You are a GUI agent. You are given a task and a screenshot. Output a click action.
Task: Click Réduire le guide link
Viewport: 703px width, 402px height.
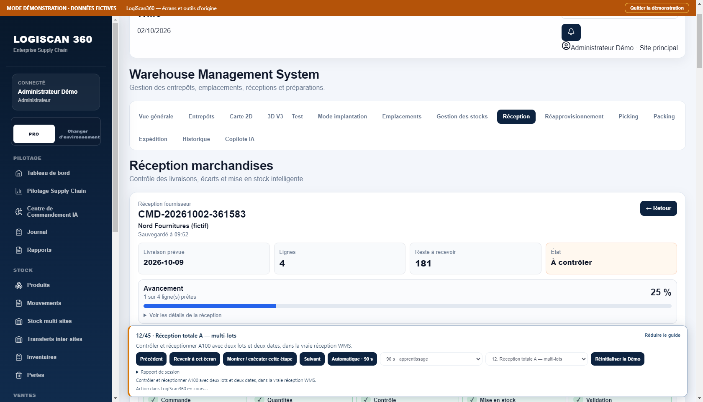(662, 335)
